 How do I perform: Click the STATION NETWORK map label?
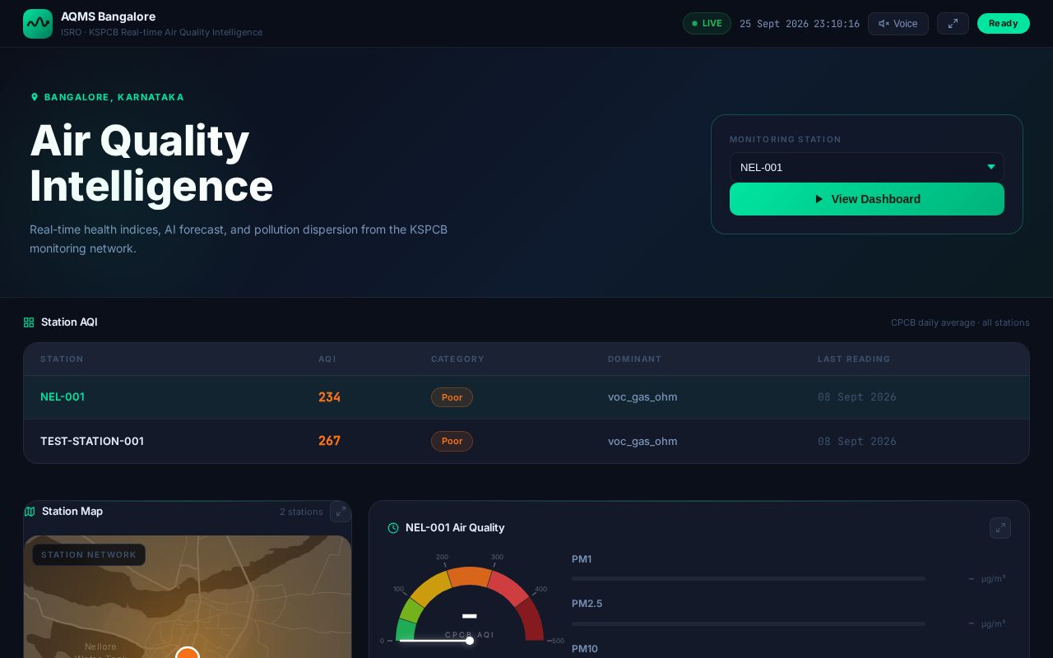coord(89,554)
